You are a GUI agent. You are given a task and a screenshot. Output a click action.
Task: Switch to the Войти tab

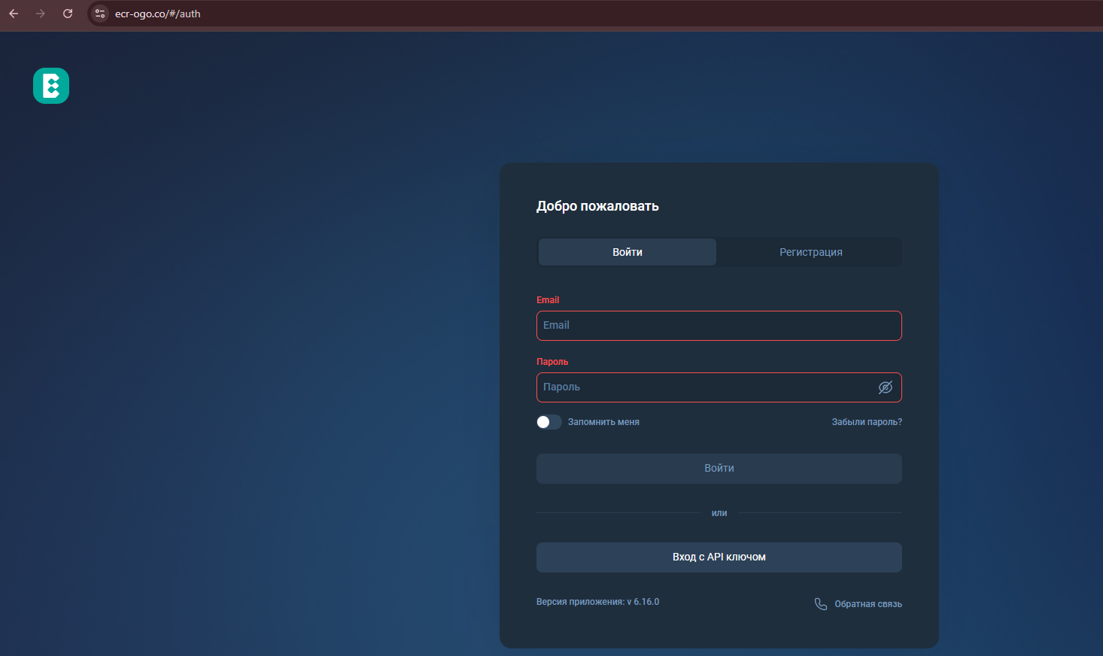627,252
